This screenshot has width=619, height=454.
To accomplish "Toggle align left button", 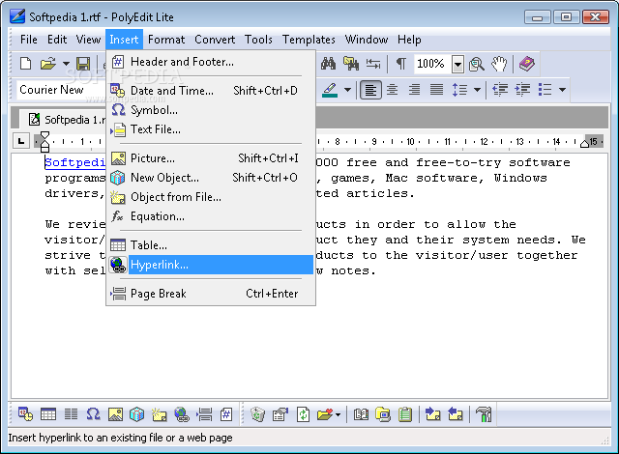I will point(370,90).
